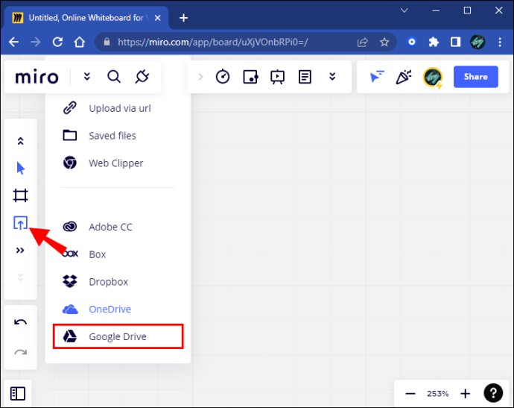Image resolution: width=514 pixels, height=408 pixels.
Task: Click the blue Share button
Action: [x=476, y=77]
